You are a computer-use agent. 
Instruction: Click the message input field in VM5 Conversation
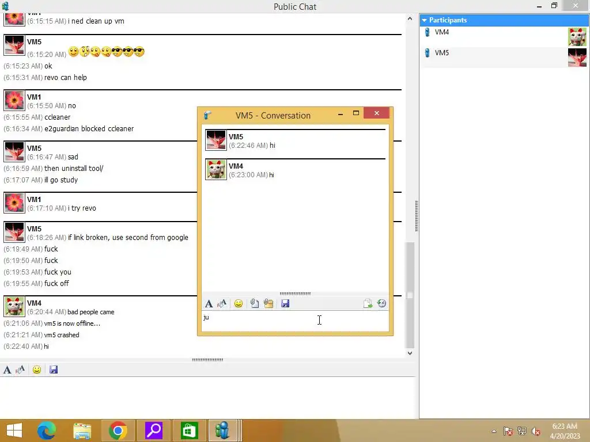point(295,322)
